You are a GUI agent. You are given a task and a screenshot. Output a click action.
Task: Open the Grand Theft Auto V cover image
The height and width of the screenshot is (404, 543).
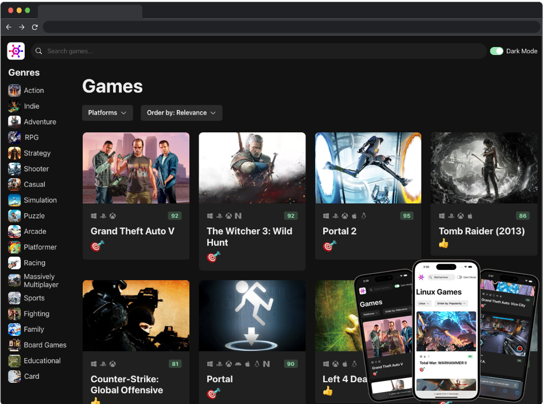(136, 168)
